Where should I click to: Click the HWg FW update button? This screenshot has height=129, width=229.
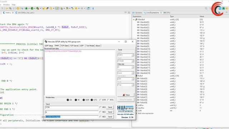pos(126,100)
